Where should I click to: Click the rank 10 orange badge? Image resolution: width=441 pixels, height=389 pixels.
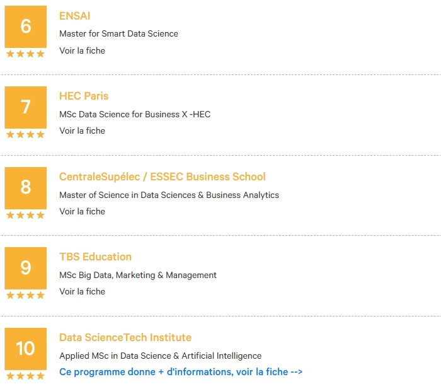point(26,349)
